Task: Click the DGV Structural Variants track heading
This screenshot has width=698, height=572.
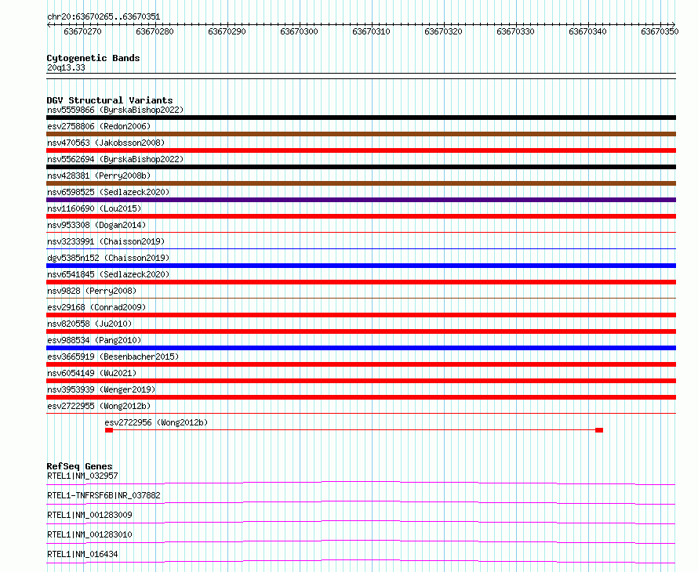Action: (x=110, y=100)
